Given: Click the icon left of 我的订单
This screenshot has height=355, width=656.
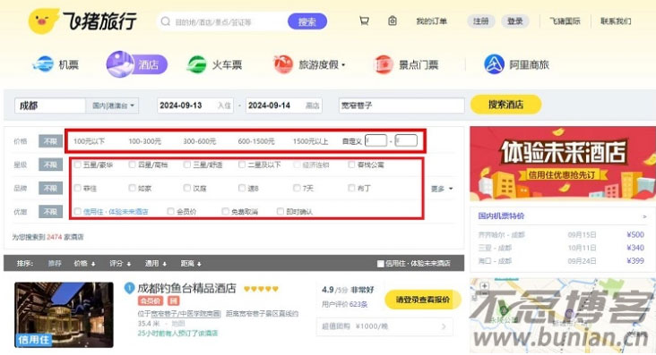Looking at the screenshot, I should click(x=392, y=21).
